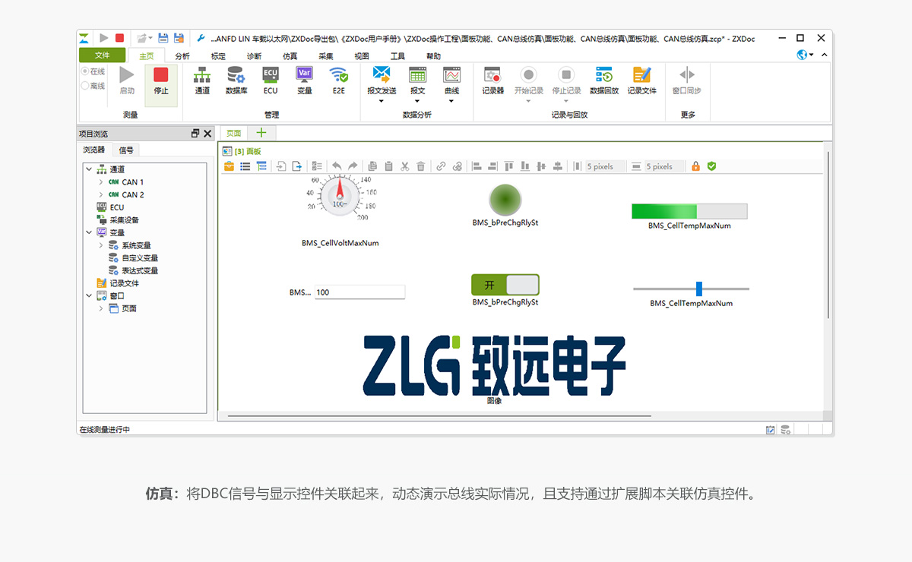The image size is (912, 562).
Task: Click the BMS input field showing 100
Action: point(360,292)
